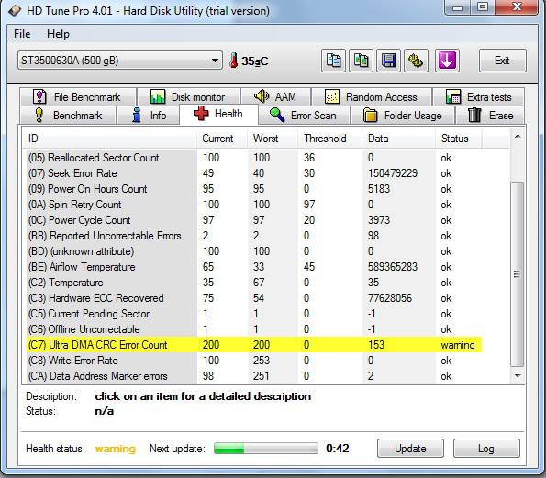
Task: Click the yellow Health status warning text
Action: (x=116, y=449)
